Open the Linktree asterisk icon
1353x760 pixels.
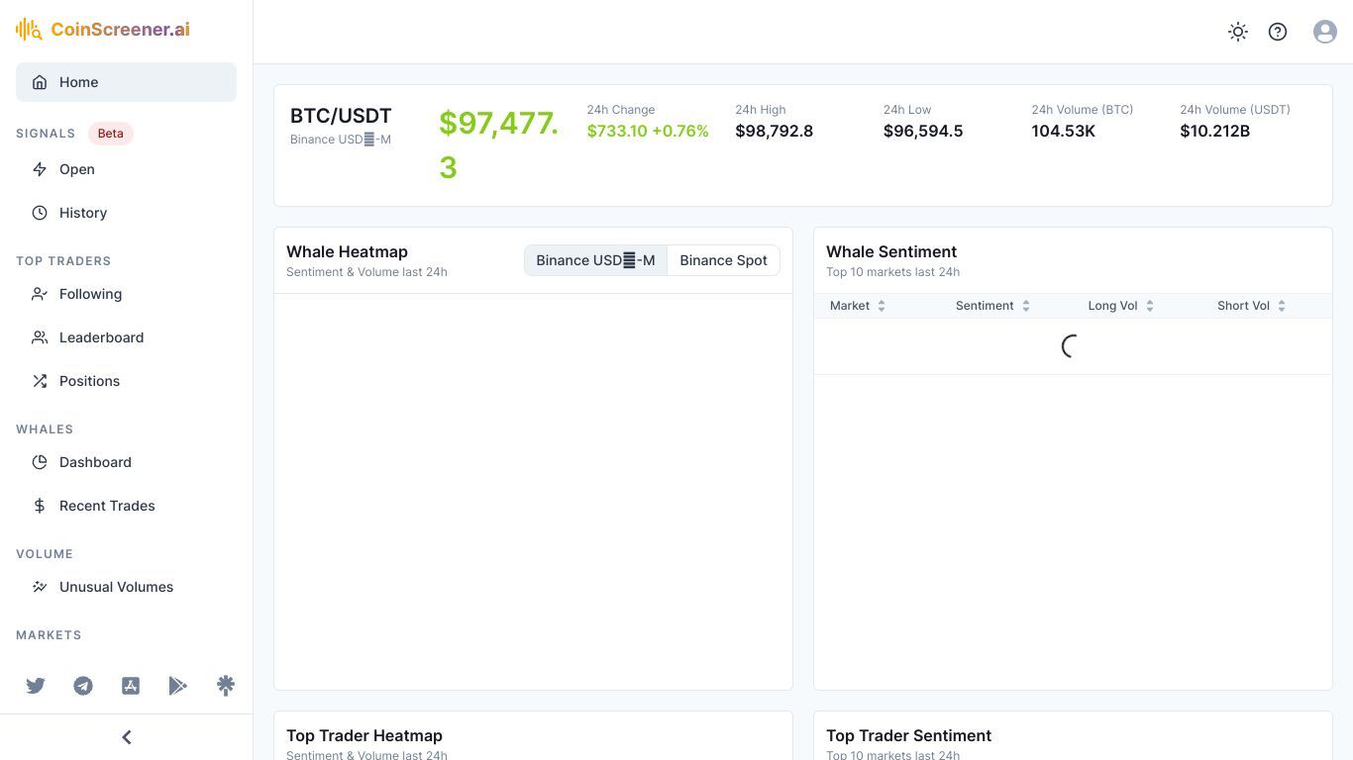226,686
